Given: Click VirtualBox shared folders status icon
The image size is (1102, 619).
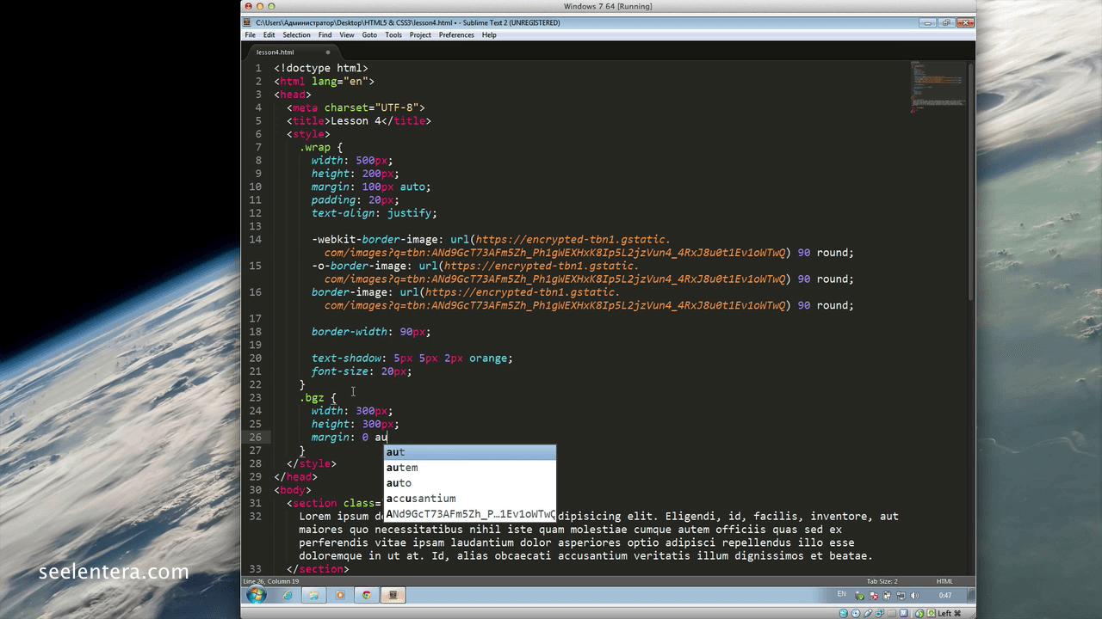Looking at the screenshot, I should 891,613.
